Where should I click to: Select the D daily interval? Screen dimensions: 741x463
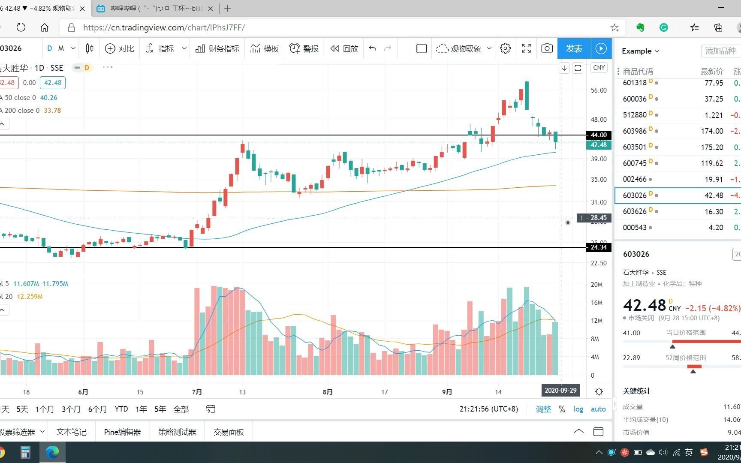pos(50,48)
